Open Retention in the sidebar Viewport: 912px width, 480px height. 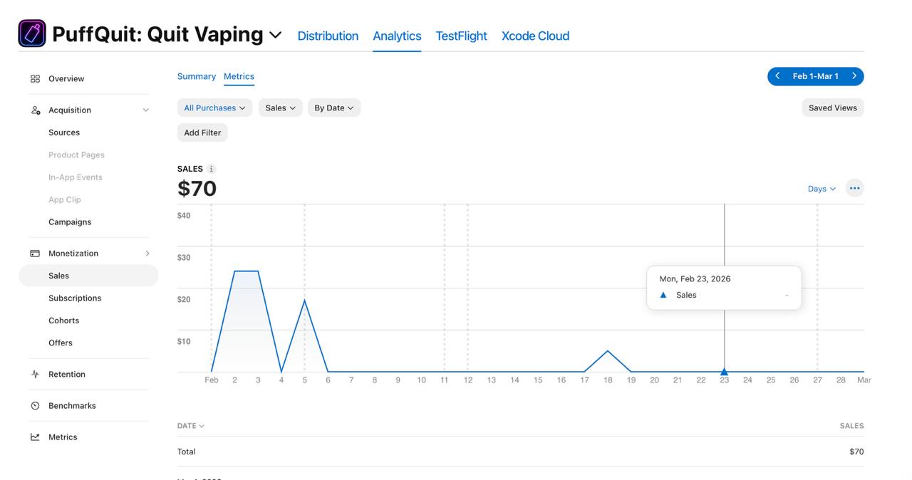[x=67, y=374]
